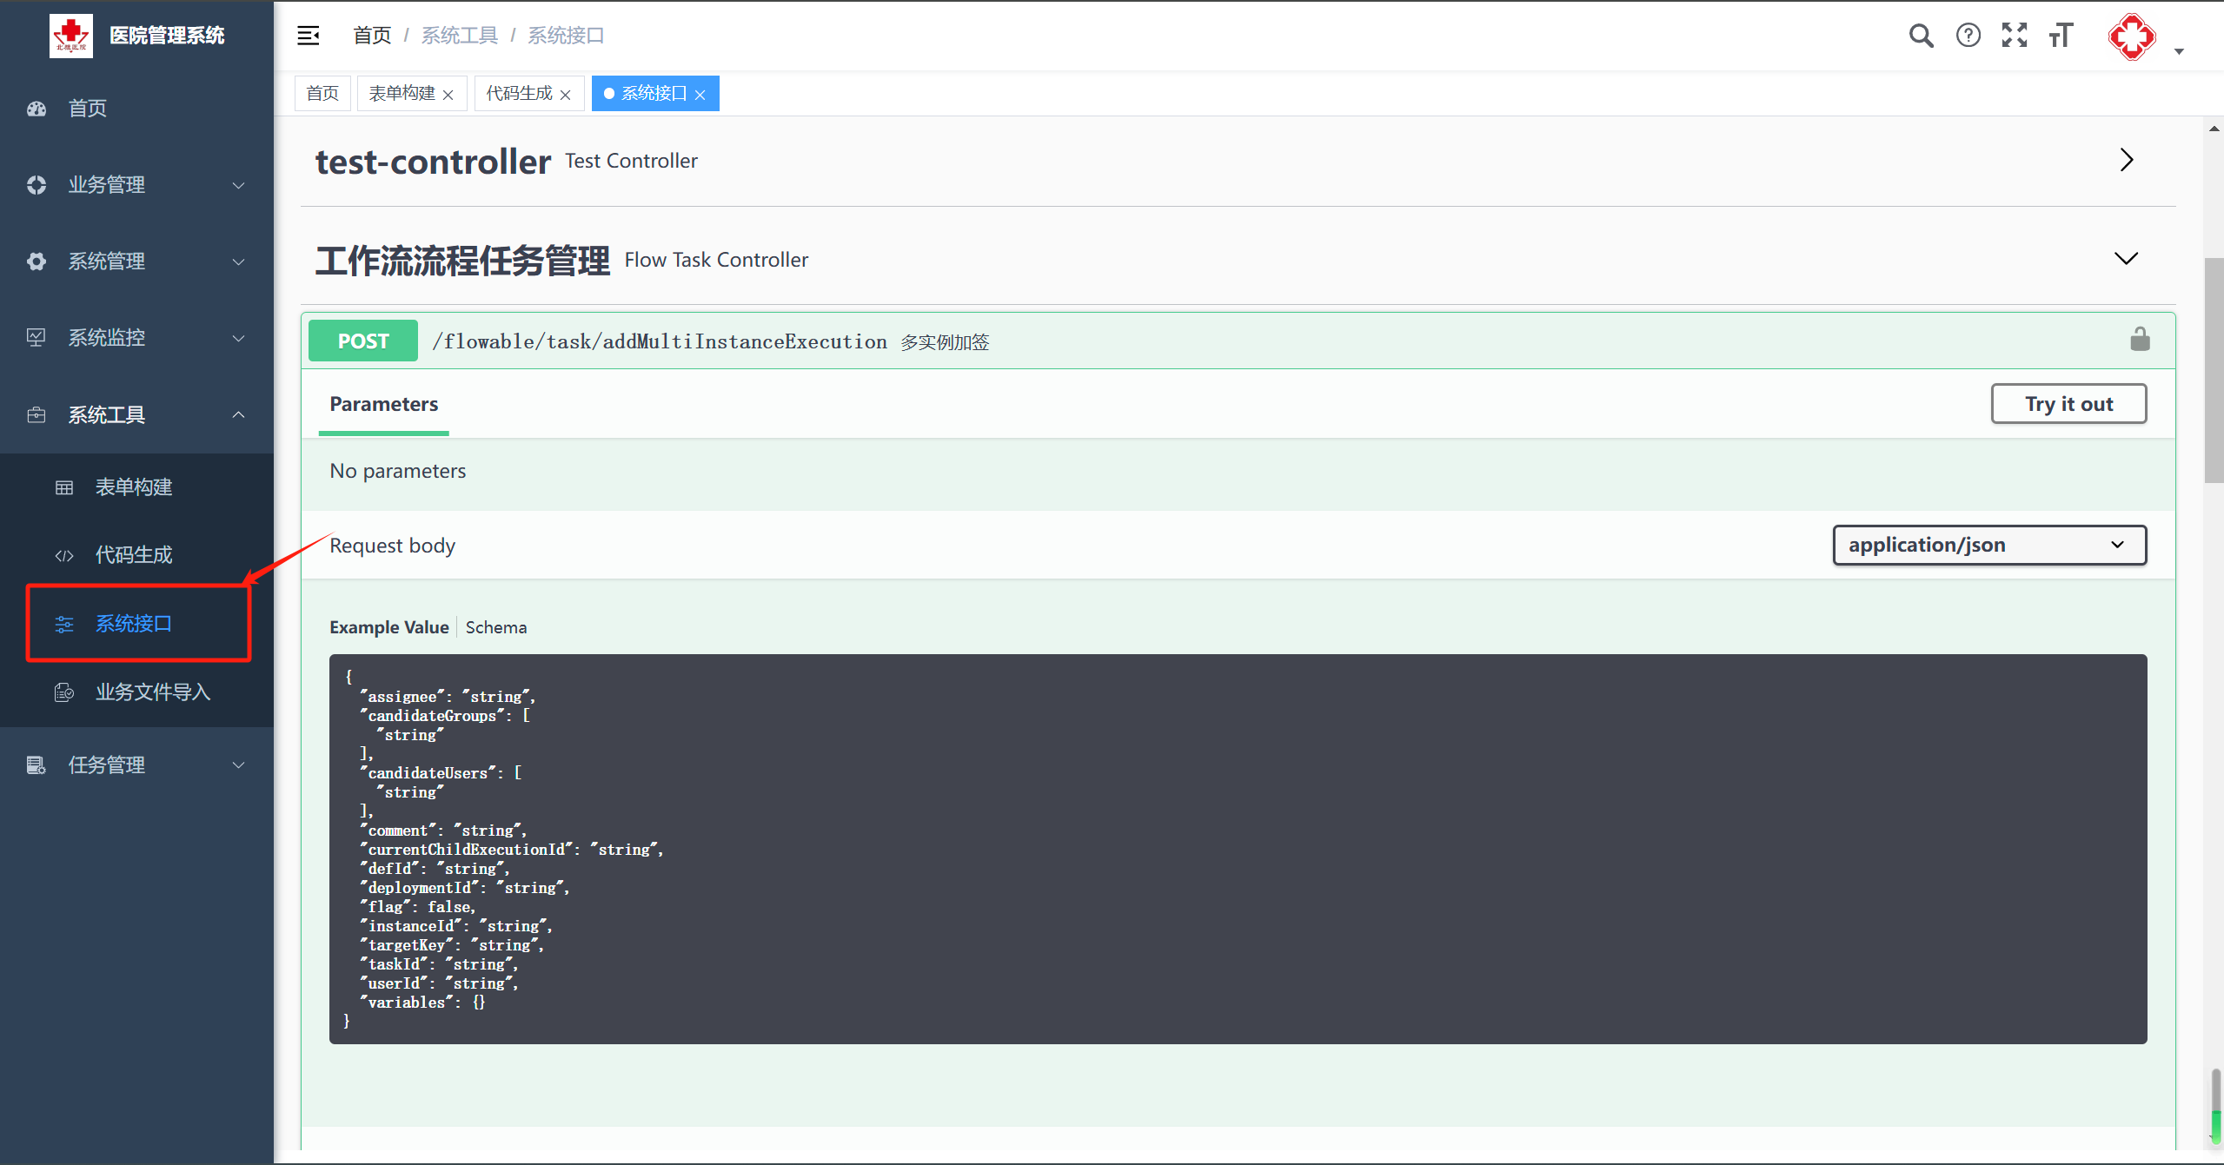Click 系统工具 breadcrumb link
The width and height of the screenshot is (2224, 1165).
459,36
